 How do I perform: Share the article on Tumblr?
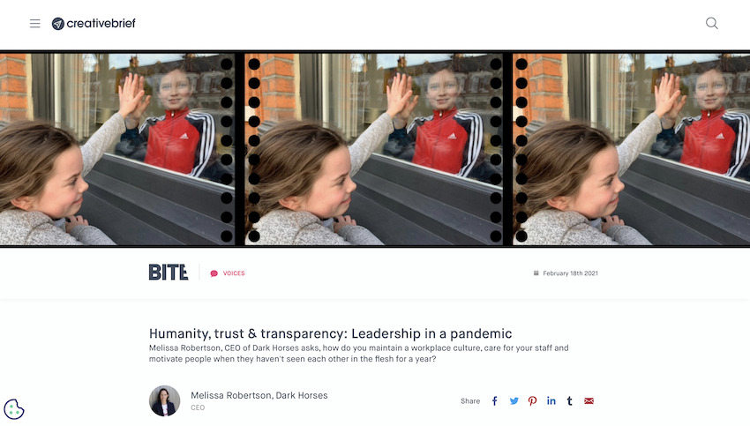[570, 401]
